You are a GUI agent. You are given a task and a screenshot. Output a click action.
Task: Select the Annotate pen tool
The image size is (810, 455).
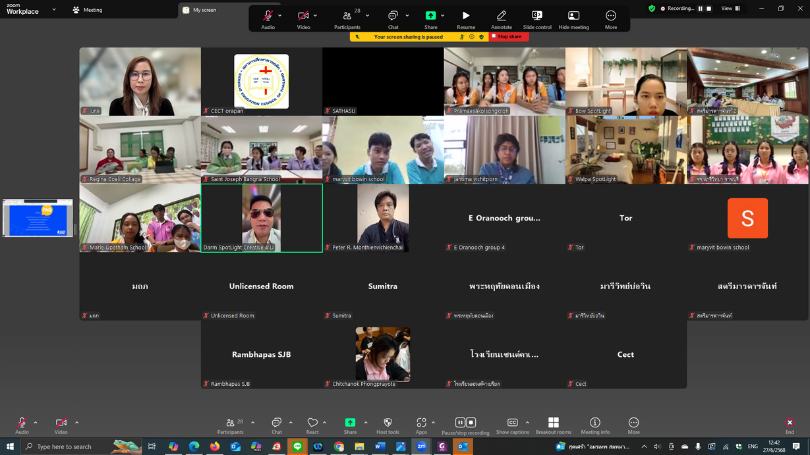pos(501,19)
